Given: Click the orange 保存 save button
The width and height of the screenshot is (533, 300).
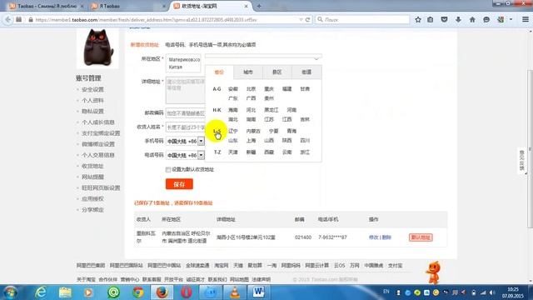Looking at the screenshot, I should point(179,184).
